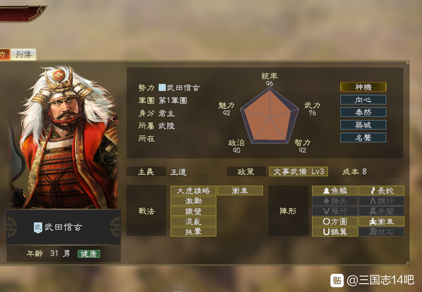Select the greyed-out 鋒矢 formation

[x=335, y=201]
